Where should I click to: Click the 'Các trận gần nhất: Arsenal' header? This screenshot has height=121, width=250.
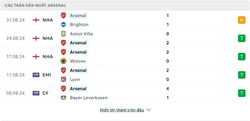tap(35, 5)
